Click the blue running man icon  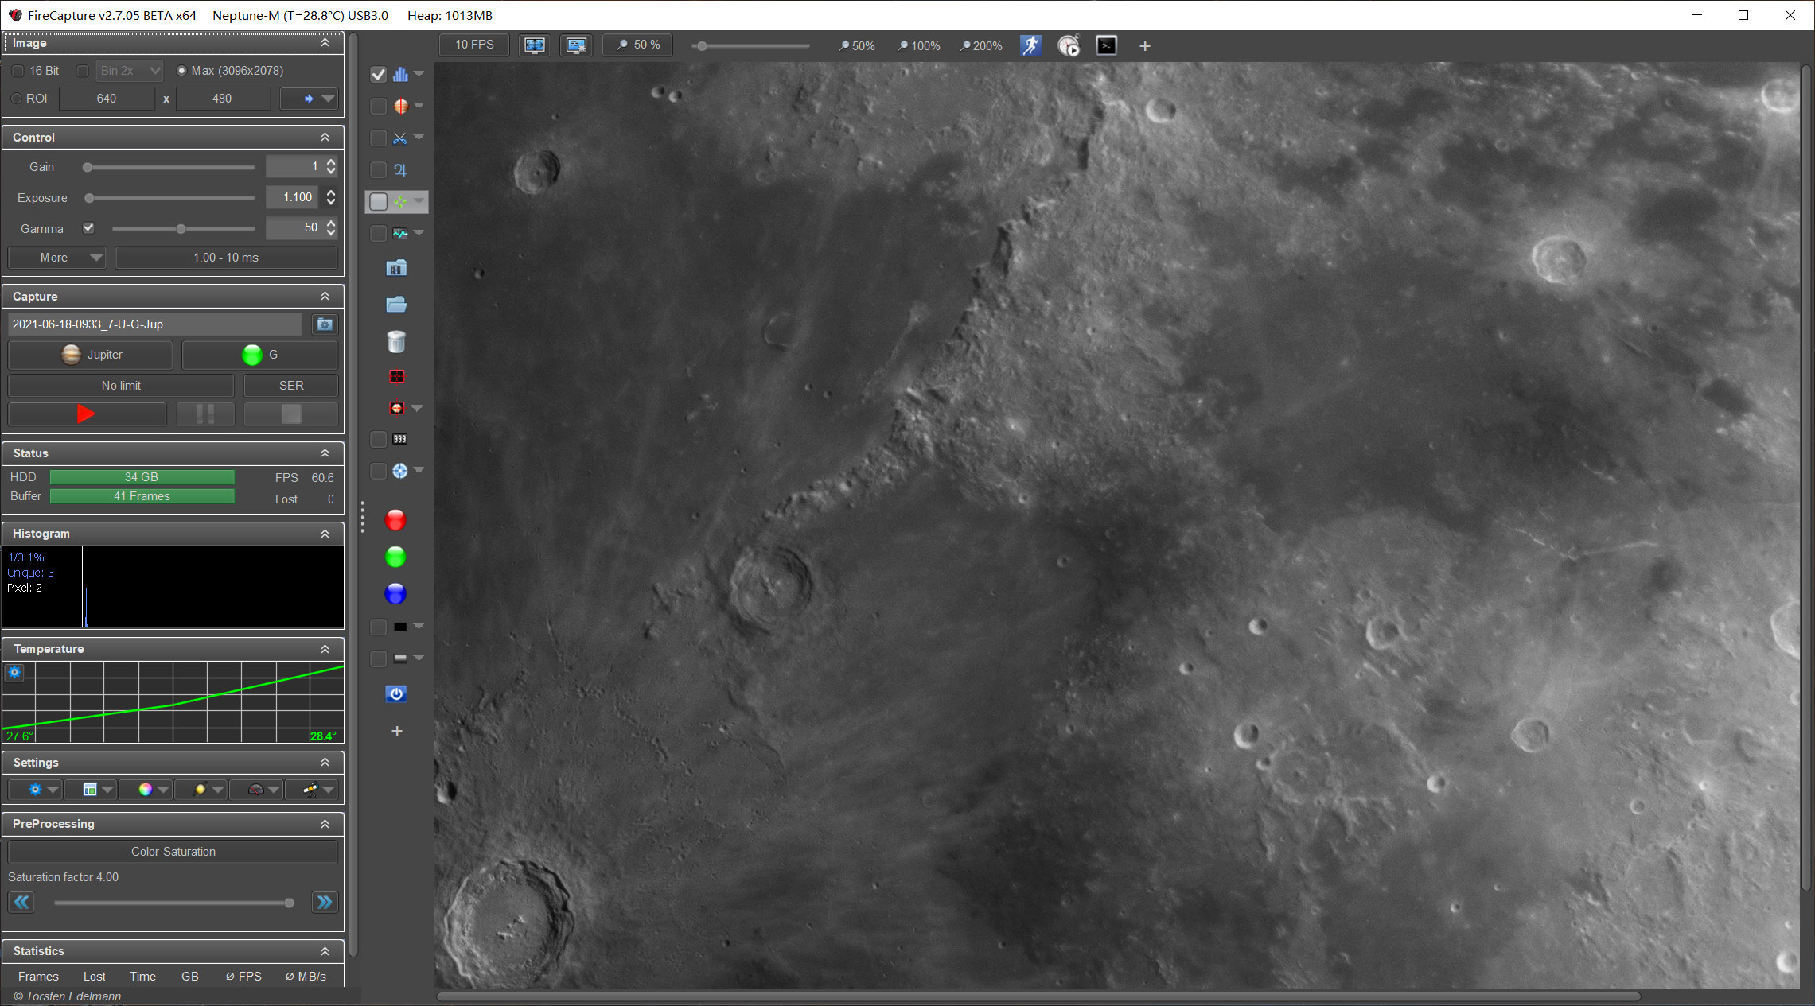1031,45
